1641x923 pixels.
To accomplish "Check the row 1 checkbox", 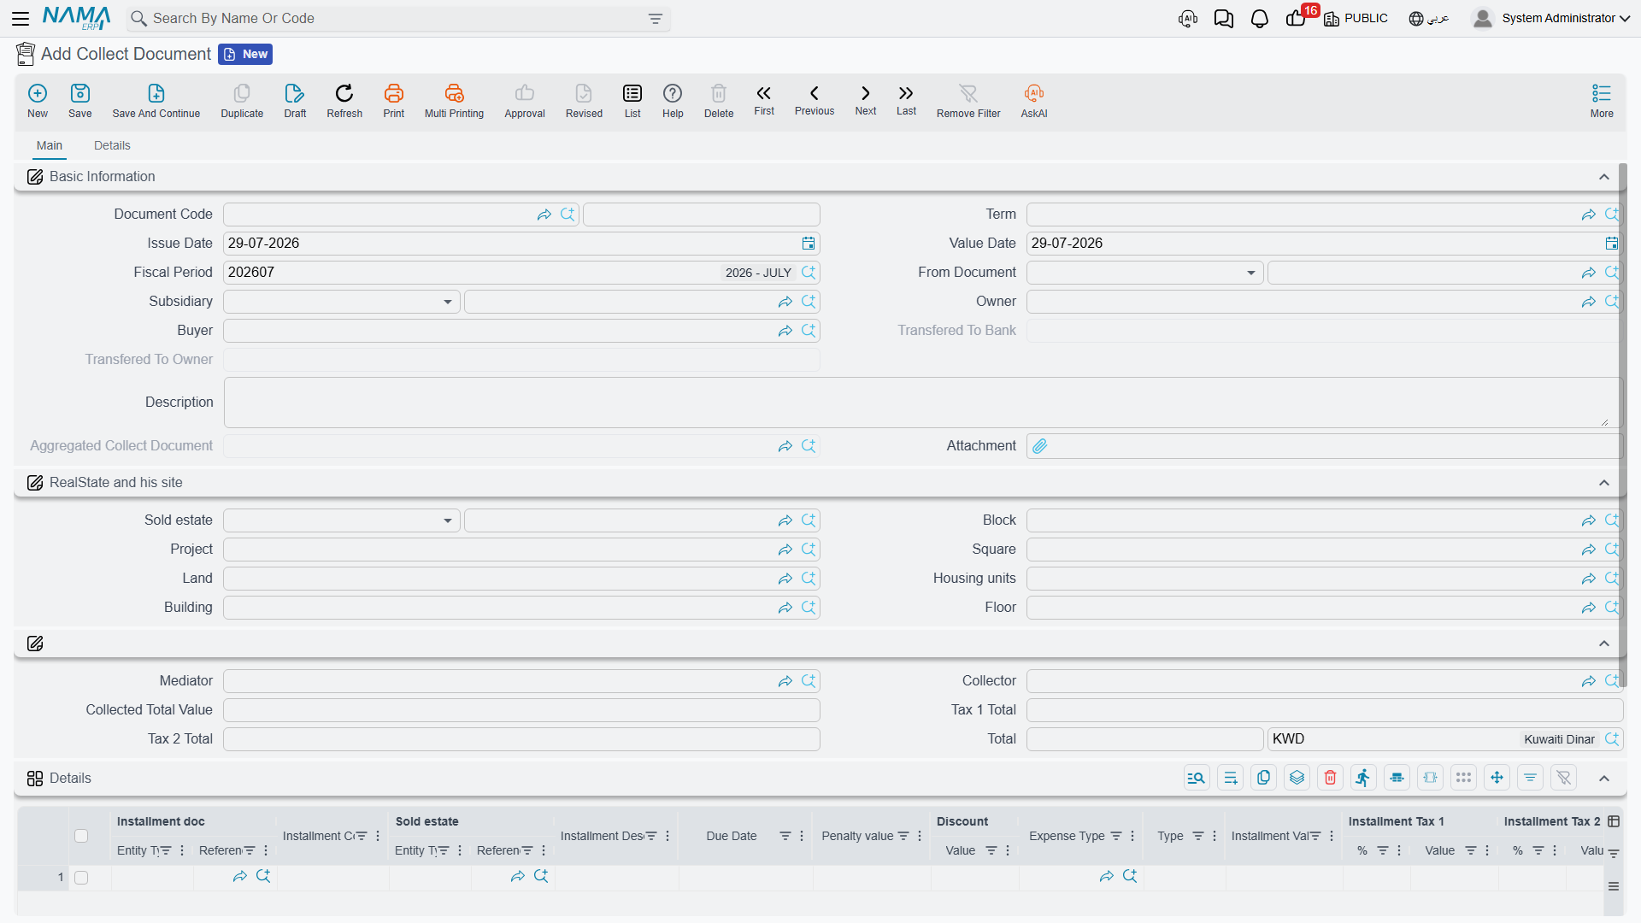I will tap(81, 878).
